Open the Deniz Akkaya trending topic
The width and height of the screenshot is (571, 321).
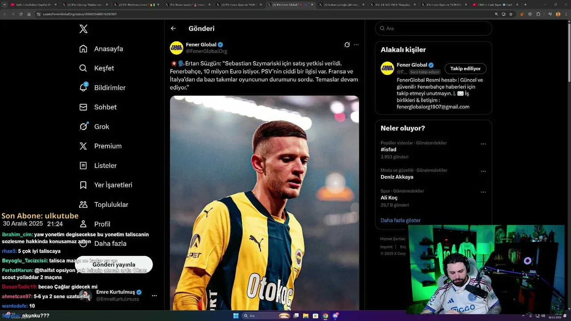[397, 177]
